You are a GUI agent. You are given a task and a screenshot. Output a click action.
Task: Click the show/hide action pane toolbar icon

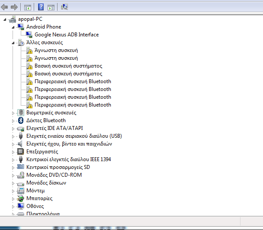click(51, 7)
